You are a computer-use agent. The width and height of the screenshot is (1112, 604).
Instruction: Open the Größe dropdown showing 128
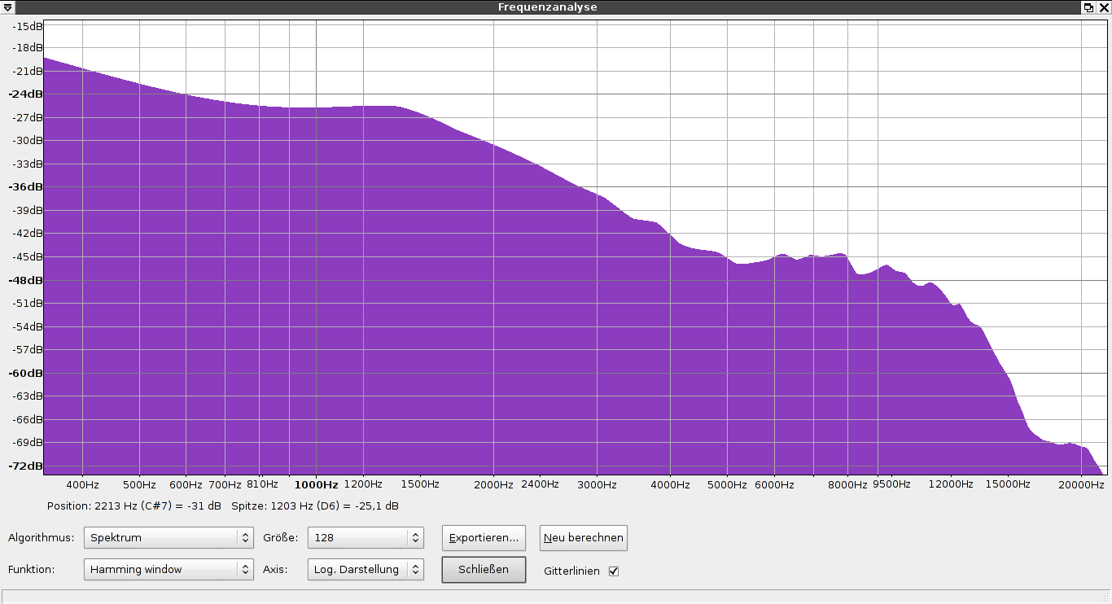click(x=366, y=538)
